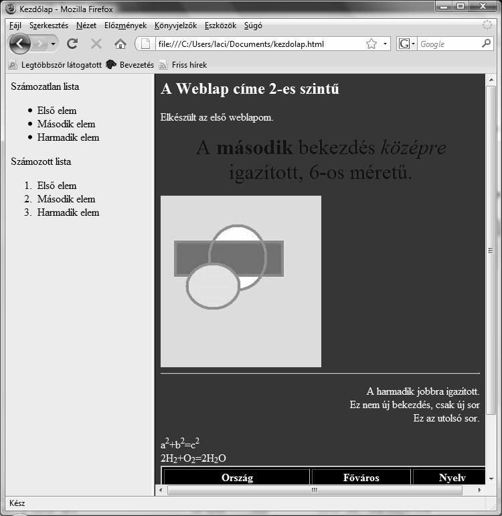This screenshot has width=502, height=516.
Task: Click the Friss hírek RSS feed icon
Action: tap(163, 65)
